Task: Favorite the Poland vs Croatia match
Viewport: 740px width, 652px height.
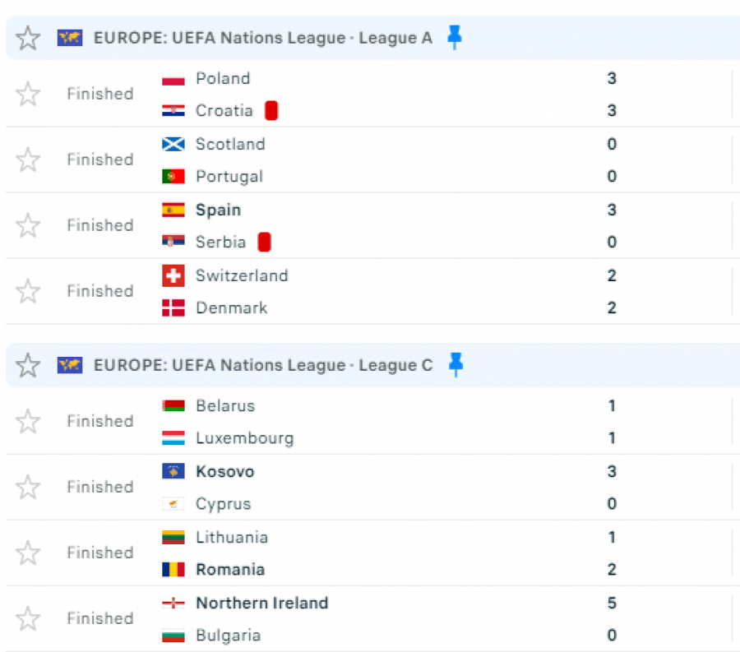Action: (x=28, y=94)
